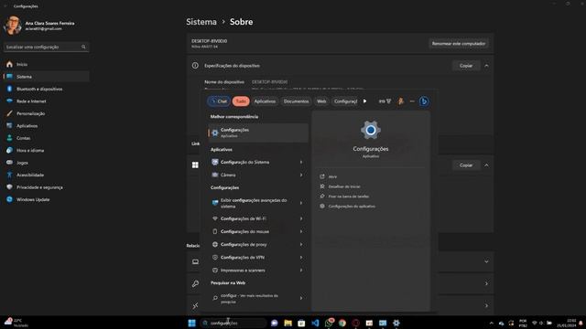The width and height of the screenshot is (586, 329).
Task: Open Privacidade e segurança in the sidebar
Action: [x=47, y=187]
